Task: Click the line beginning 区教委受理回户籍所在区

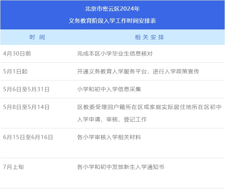Action: (149, 107)
